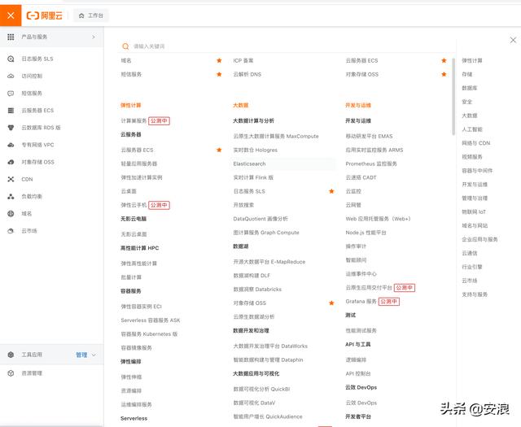Open 弹性容器实例 ECI link
Screen dimensions: 521x427
pyautogui.click(x=141, y=307)
